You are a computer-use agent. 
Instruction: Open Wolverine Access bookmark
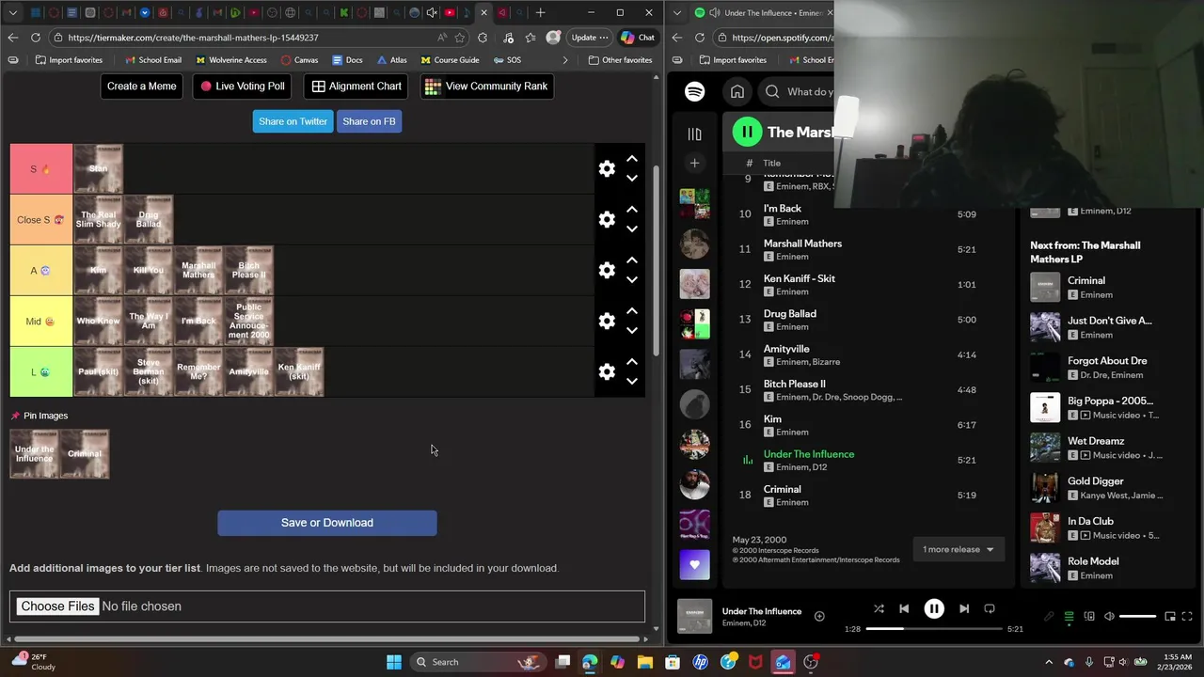pos(230,60)
